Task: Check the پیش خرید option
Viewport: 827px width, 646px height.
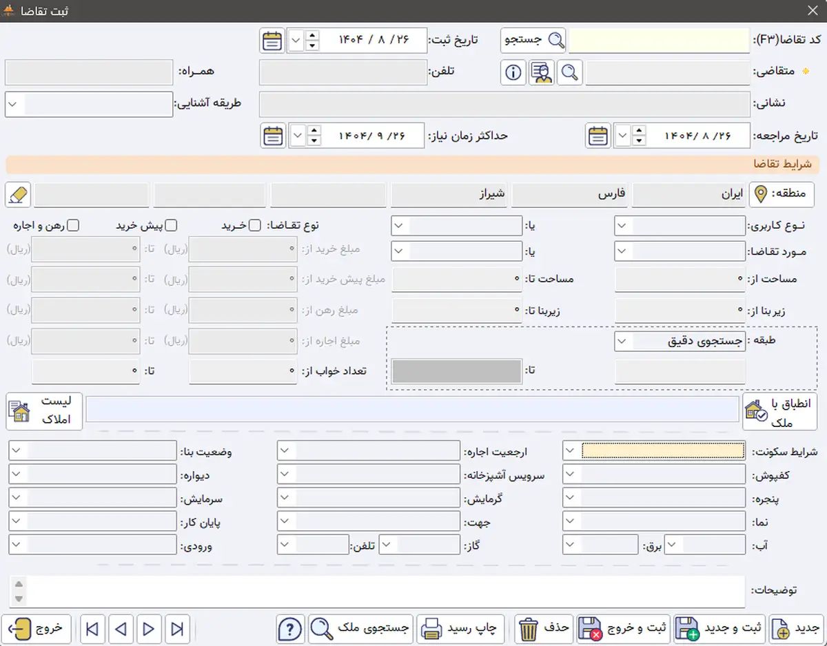Action: point(171,225)
